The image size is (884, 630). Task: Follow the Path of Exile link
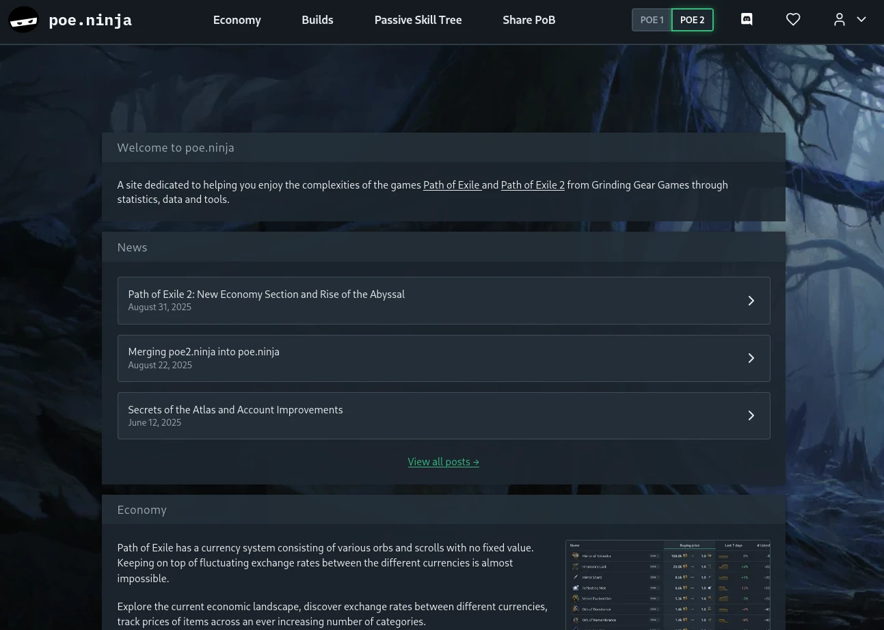(x=451, y=185)
